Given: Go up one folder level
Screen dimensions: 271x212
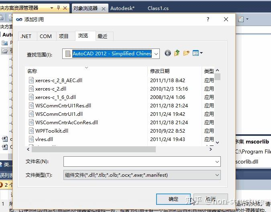Looking at the screenshot, I should [x=177, y=53].
